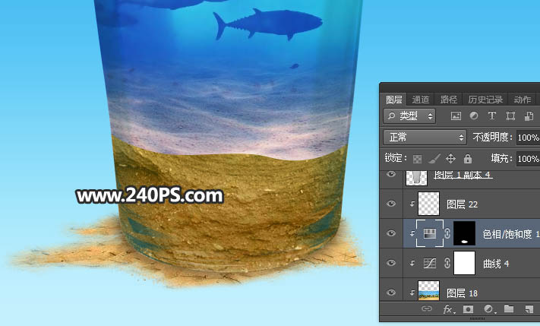
Task: Toggle lock image pixels brush icon
Action: (x=434, y=159)
